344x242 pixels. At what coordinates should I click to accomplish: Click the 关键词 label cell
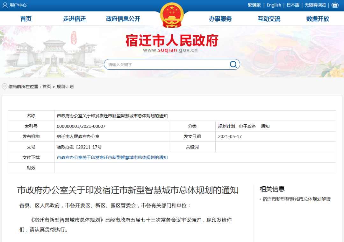(x=192, y=147)
